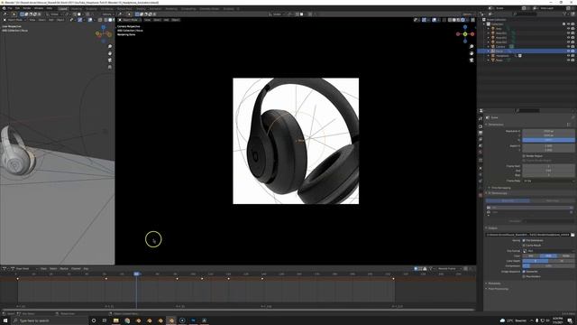The image size is (577, 325).
Task: Open Windows Start menu
Action: click(x=5, y=320)
